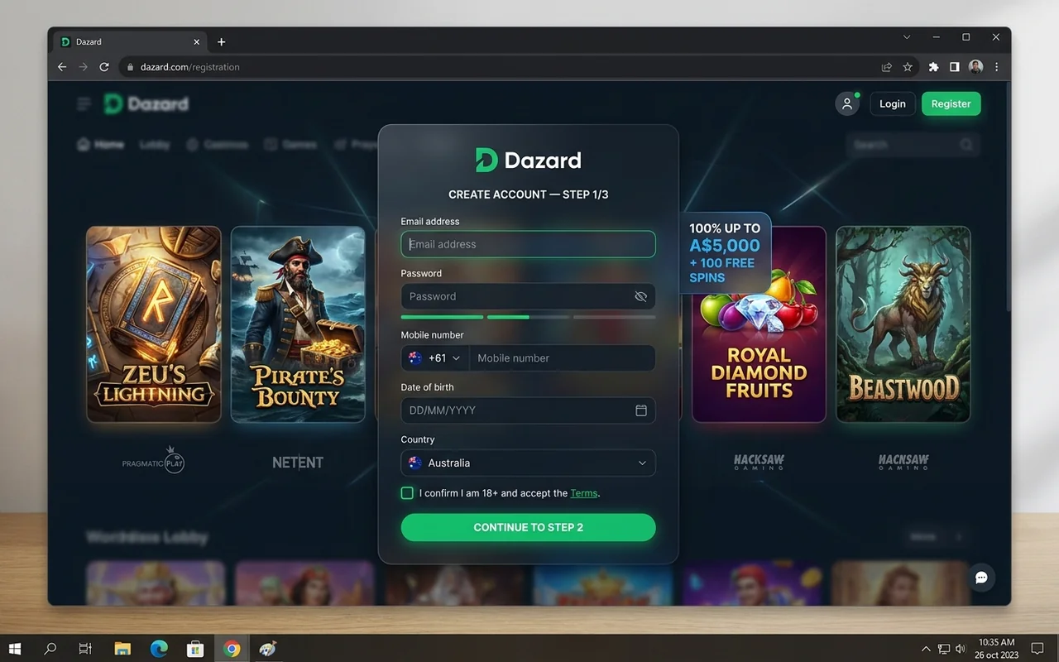Click the browser forward arrow
The height and width of the screenshot is (662, 1059).
pos(83,67)
